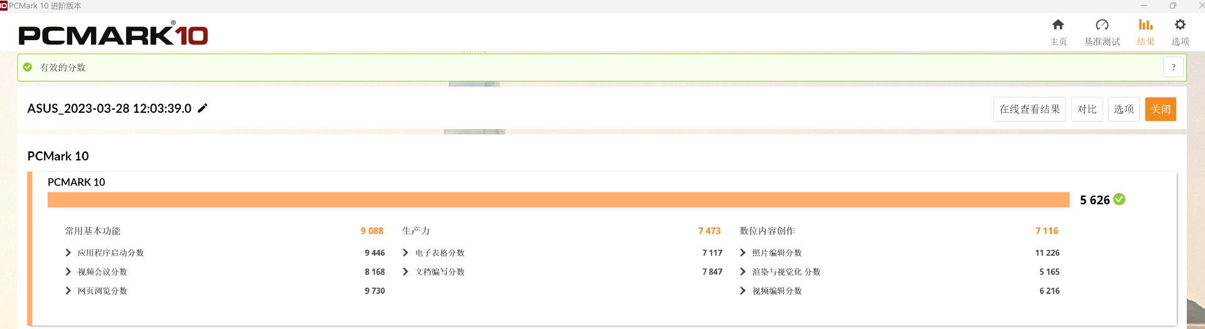
Task: Click the green valid score checkmark icon
Action: tap(28, 67)
